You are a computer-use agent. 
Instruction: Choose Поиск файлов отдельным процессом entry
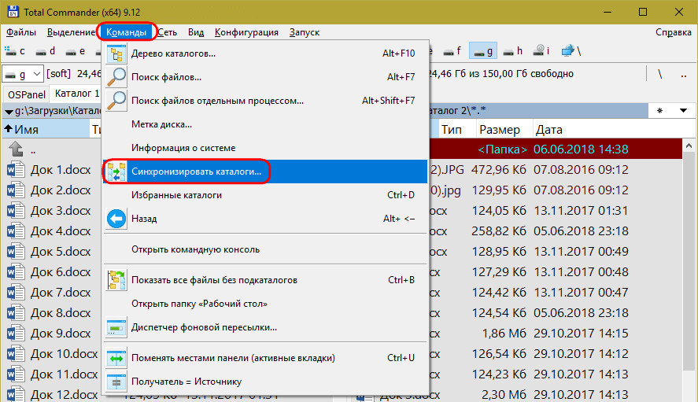click(265, 101)
